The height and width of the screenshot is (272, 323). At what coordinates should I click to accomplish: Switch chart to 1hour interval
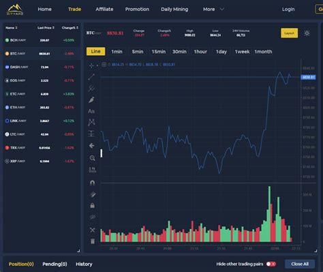tap(200, 52)
